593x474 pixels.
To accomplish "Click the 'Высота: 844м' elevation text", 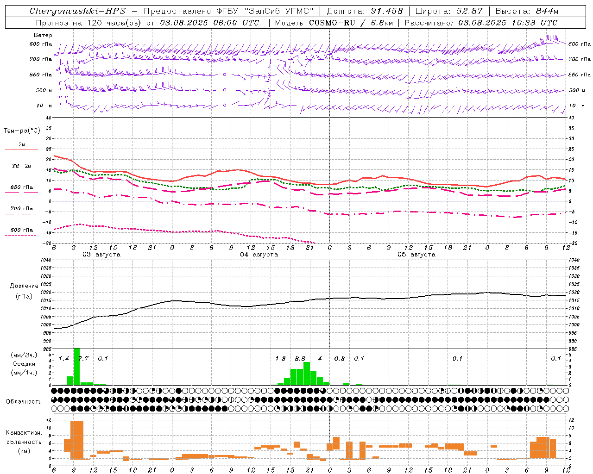I will (x=527, y=11).
